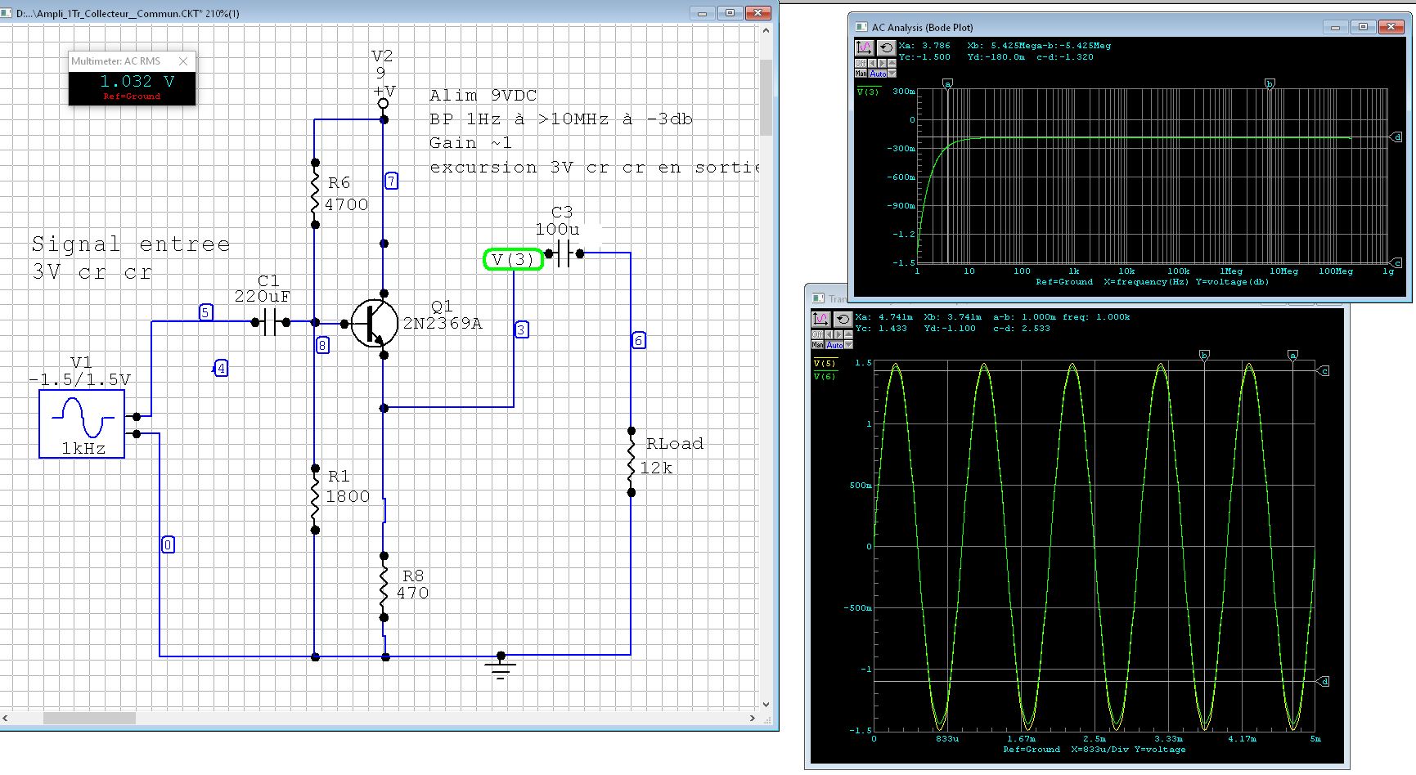Image resolution: width=1416 pixels, height=775 pixels.
Task: Click the left arrow button in Bode Plot toolbar
Action: (871, 64)
